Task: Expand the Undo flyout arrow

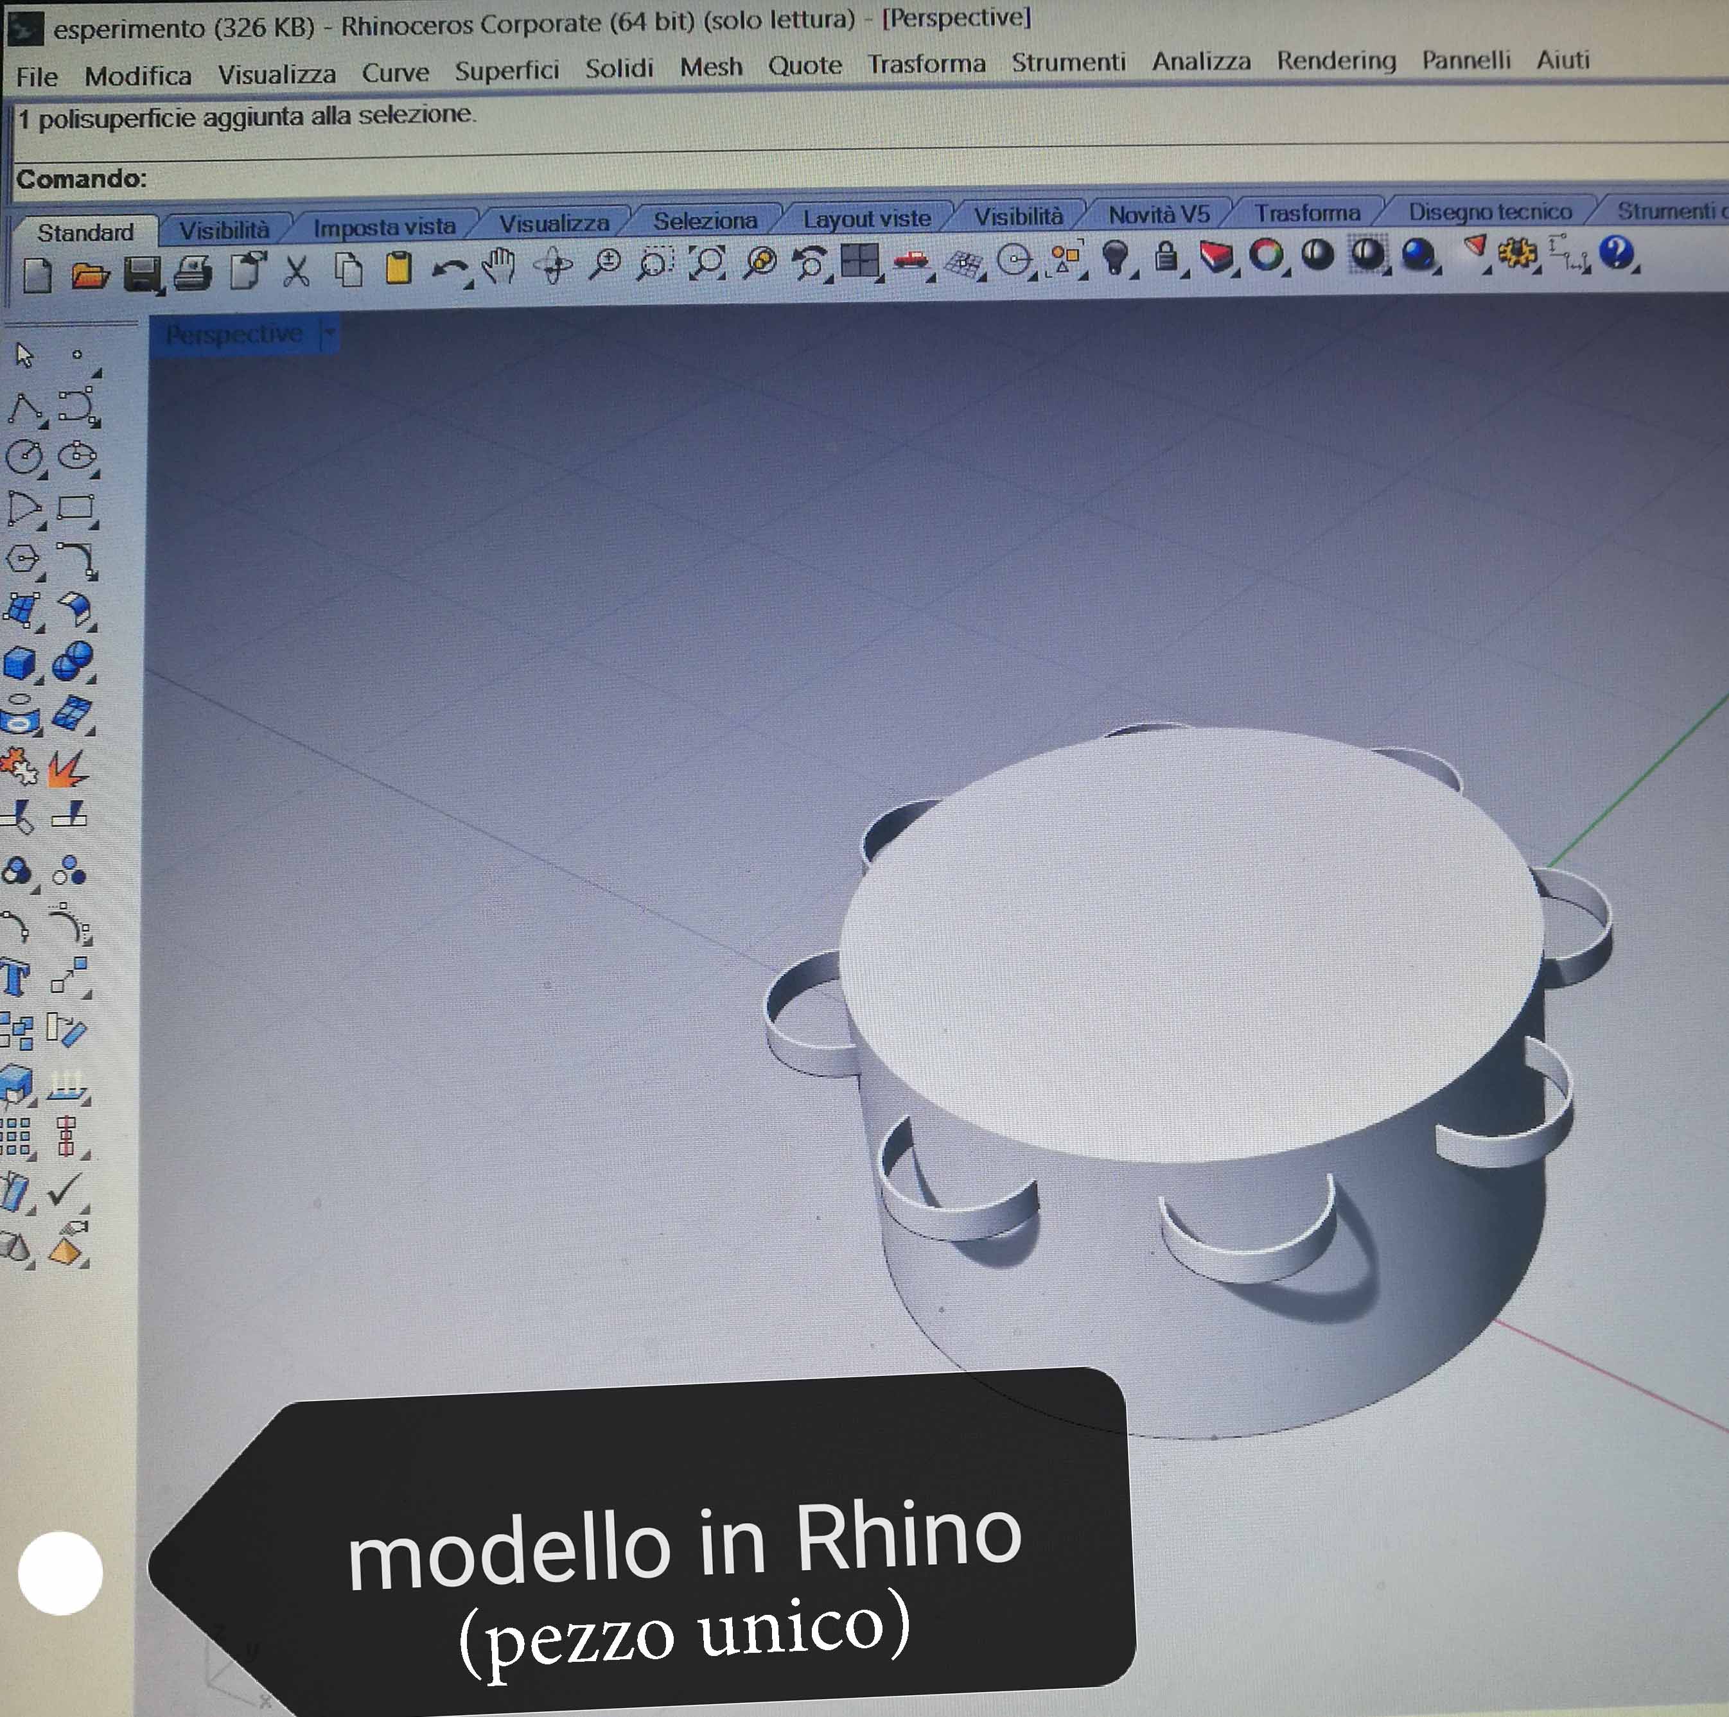Action: pyautogui.click(x=469, y=284)
